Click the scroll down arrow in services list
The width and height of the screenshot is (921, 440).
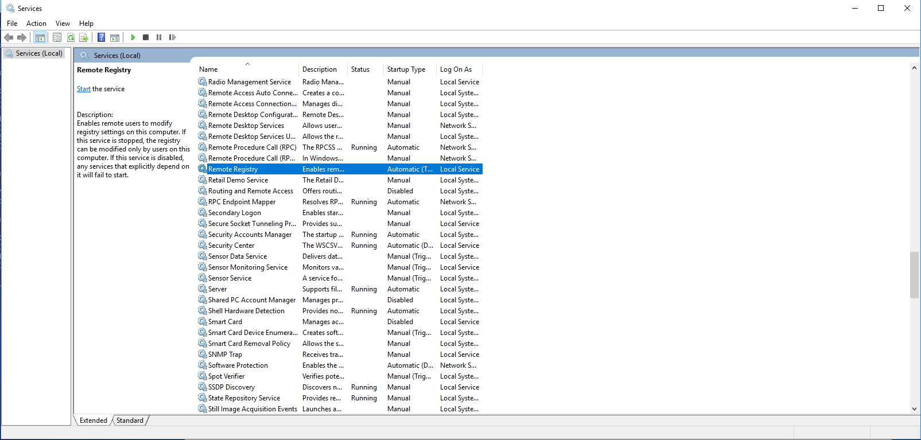[x=914, y=409]
